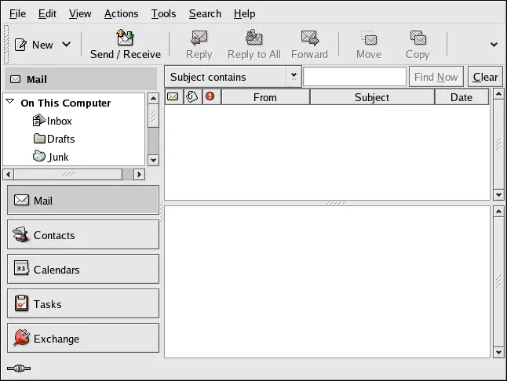
Task: Open the Tools menu
Action: [x=163, y=13]
